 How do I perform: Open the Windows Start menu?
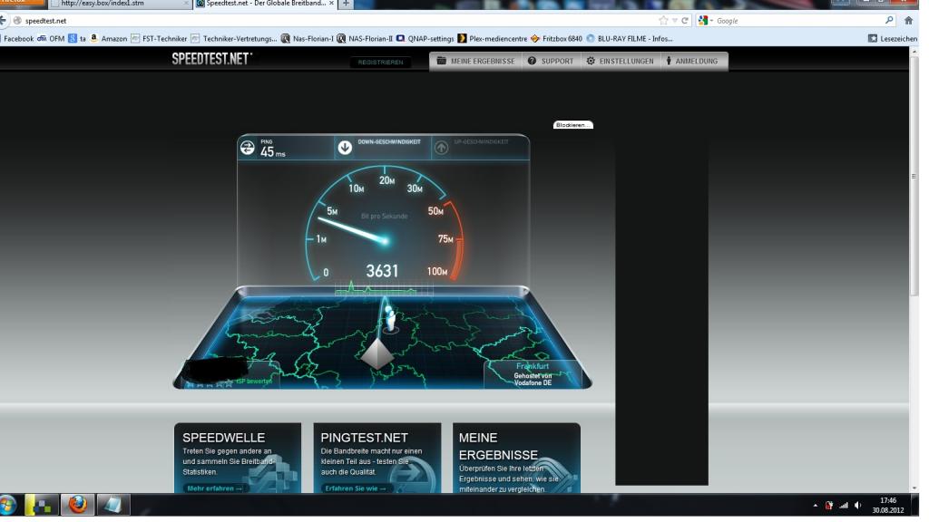point(8,506)
